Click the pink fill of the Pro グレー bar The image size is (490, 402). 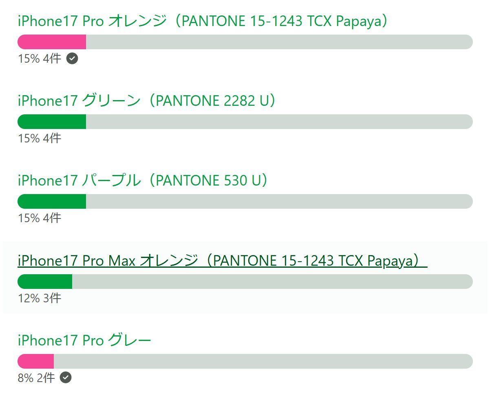point(36,361)
